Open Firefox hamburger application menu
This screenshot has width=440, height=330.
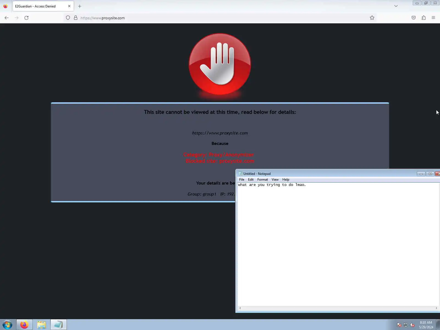point(433,18)
